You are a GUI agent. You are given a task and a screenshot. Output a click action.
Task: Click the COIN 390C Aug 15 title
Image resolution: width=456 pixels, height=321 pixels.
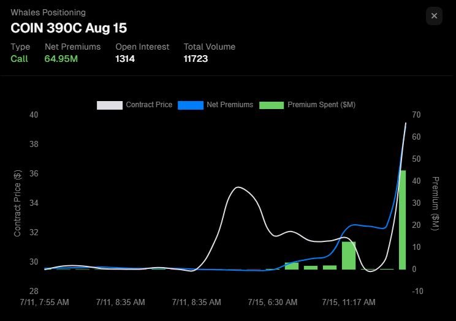[x=69, y=28]
